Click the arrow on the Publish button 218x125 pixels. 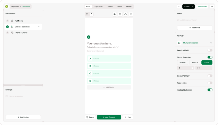(193, 7)
